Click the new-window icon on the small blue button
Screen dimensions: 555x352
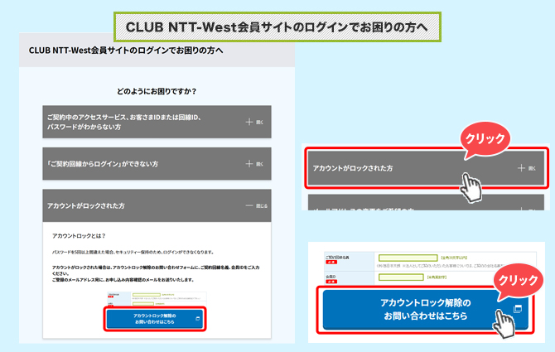pyautogui.click(x=197, y=319)
